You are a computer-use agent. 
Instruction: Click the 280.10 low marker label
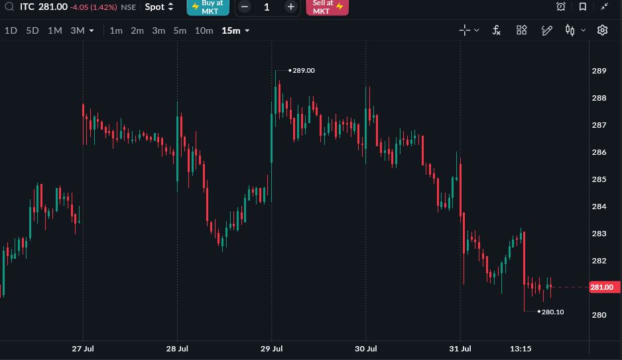552,312
